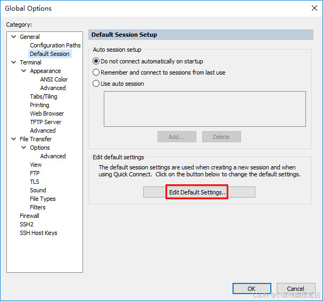The image size is (323, 301).
Task: Select the Printing category
Action: click(39, 105)
